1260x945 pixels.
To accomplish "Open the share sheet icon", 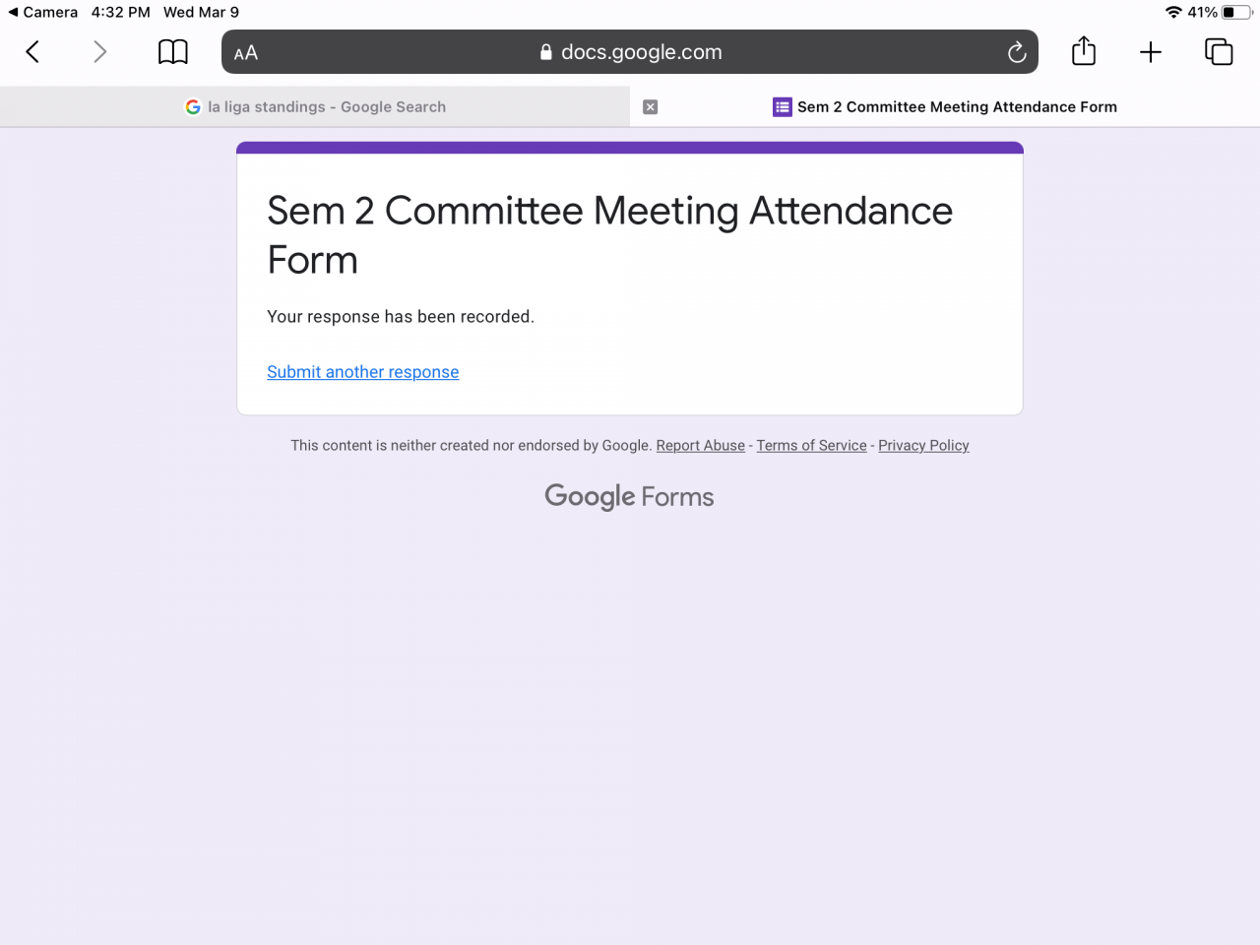I will [x=1084, y=51].
